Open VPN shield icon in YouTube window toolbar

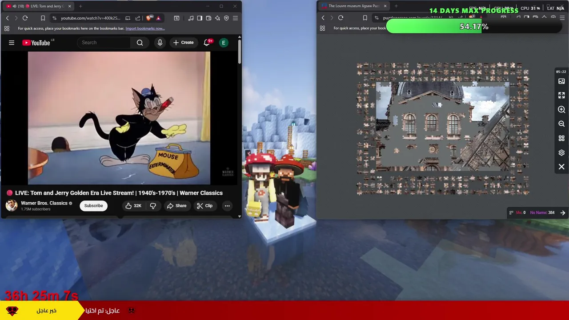tap(226, 18)
